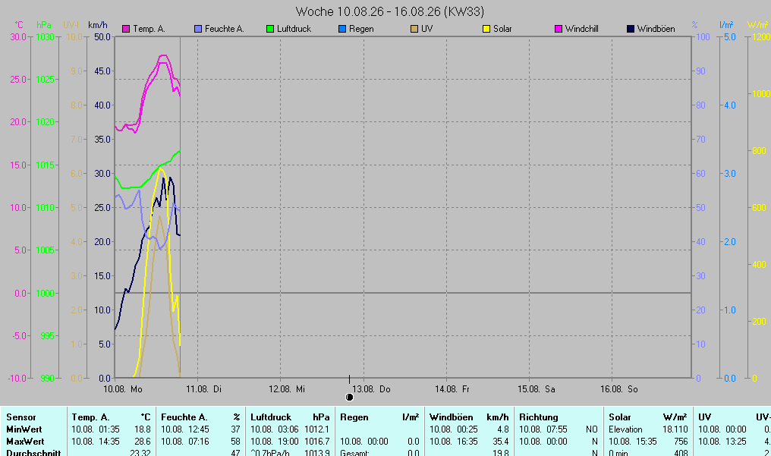Click the timestamp '10.08. 12:45' for humidity minimum
The image size is (771, 456).
pos(185,429)
